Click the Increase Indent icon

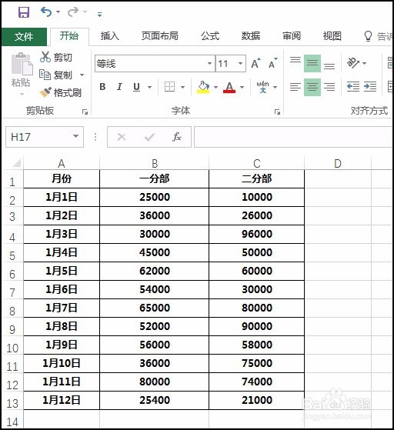tap(370, 87)
